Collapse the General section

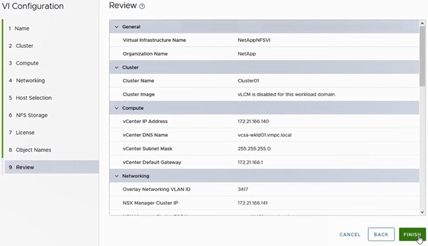pyautogui.click(x=116, y=27)
